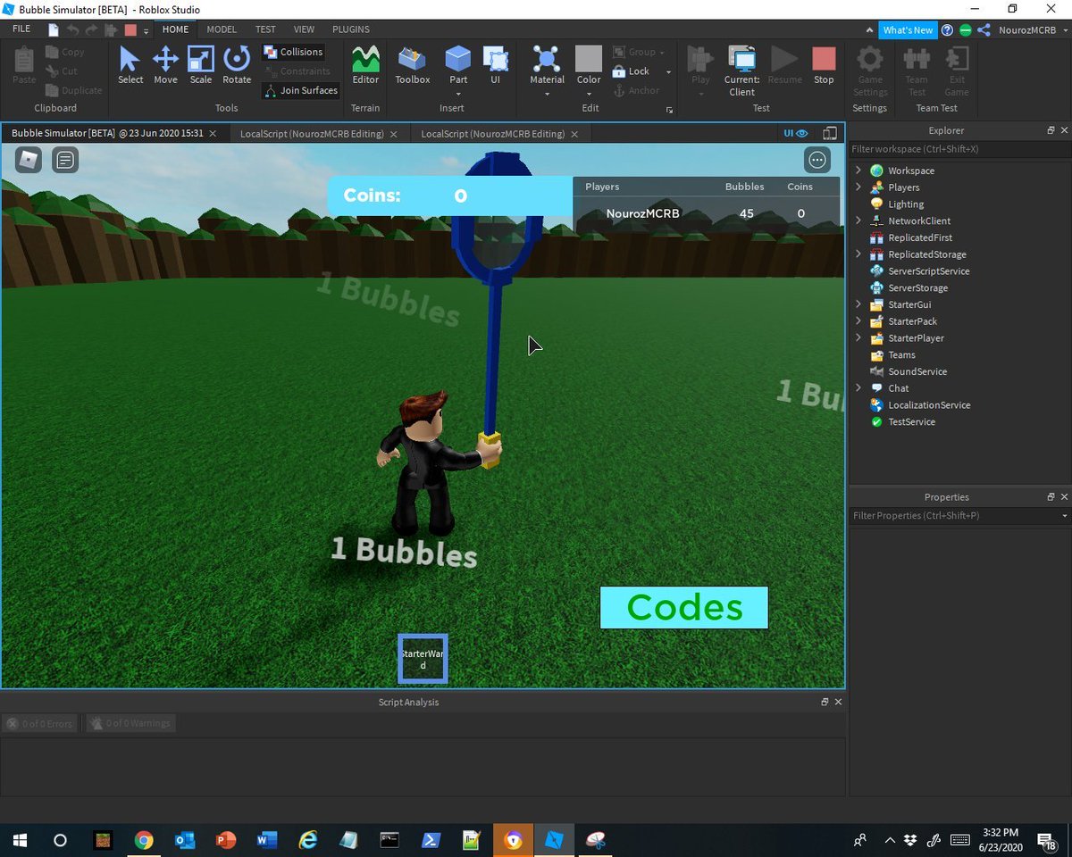
Task: Click the share icon next to NourozMCRB
Action: click(984, 29)
